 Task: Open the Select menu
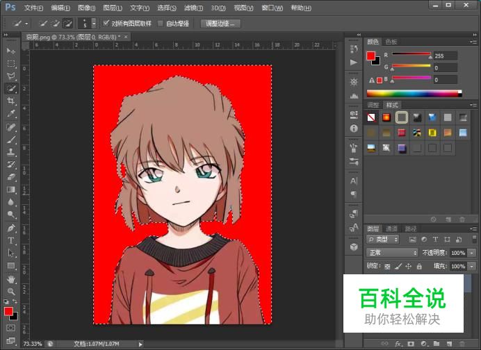click(x=167, y=8)
